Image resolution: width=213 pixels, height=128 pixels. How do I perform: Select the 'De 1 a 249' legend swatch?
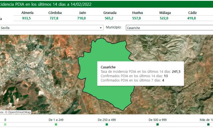(x=56, y=124)
